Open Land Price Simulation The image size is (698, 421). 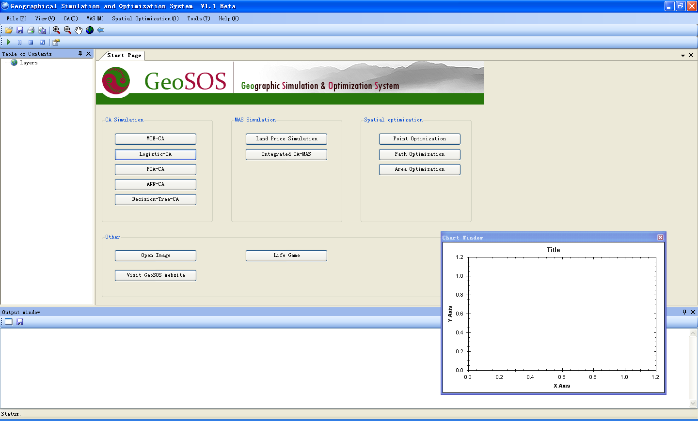click(x=286, y=139)
